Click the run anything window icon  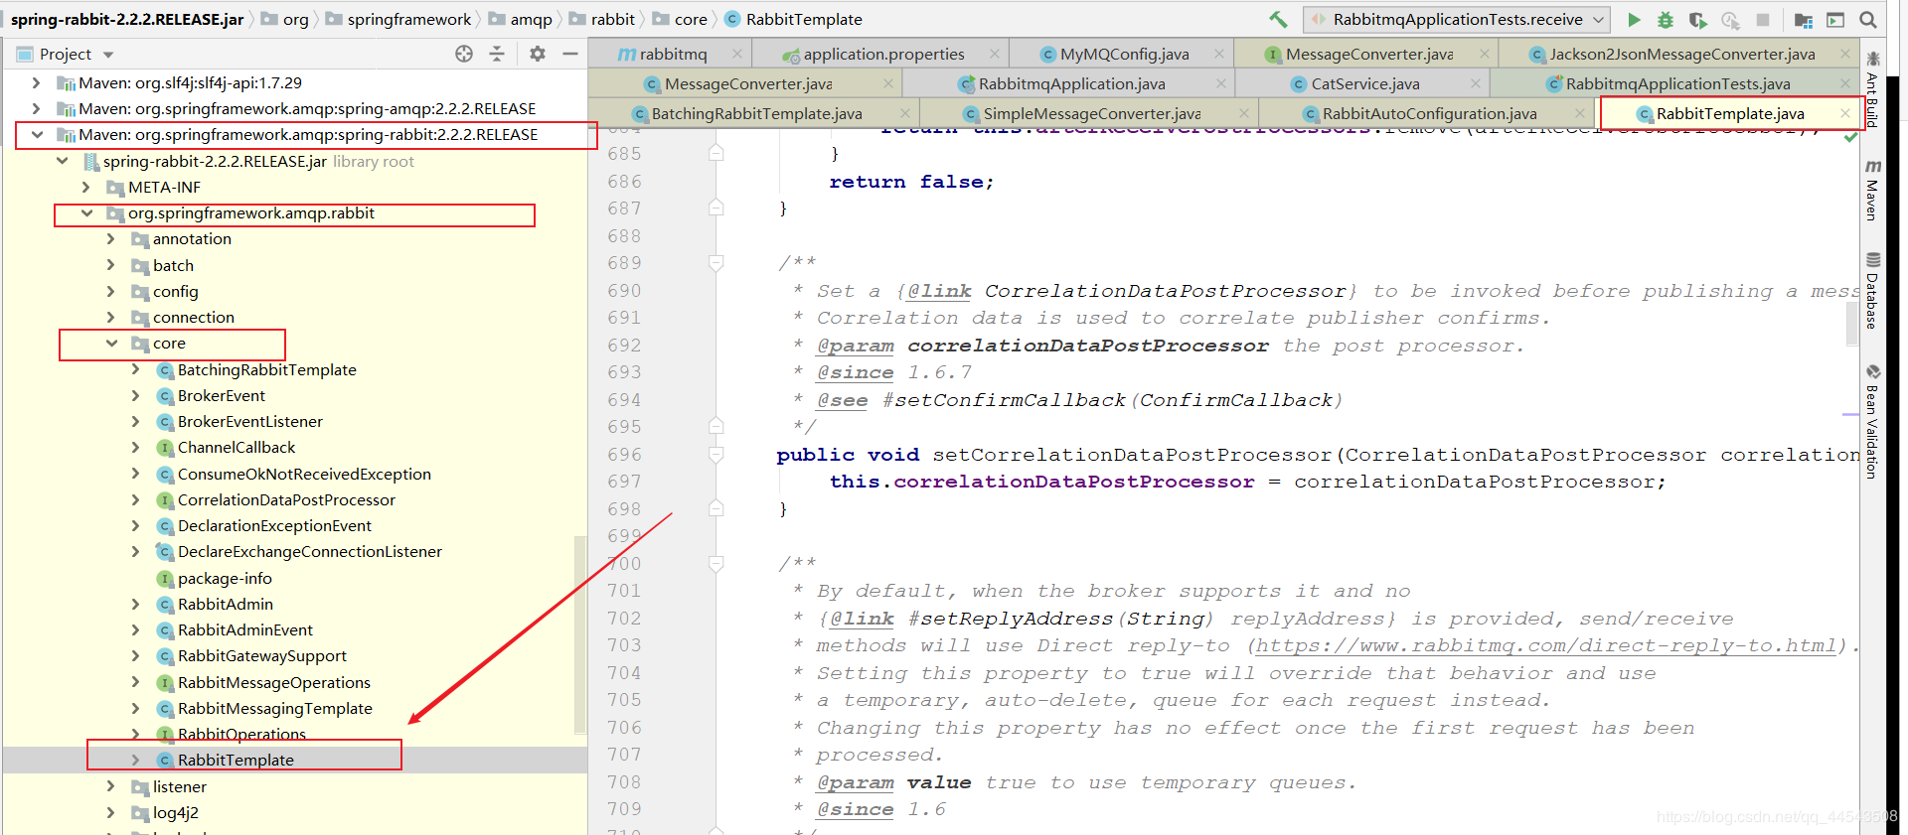(1835, 19)
